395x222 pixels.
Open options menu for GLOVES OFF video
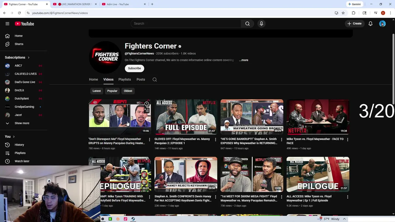pyautogui.click(x=215, y=140)
